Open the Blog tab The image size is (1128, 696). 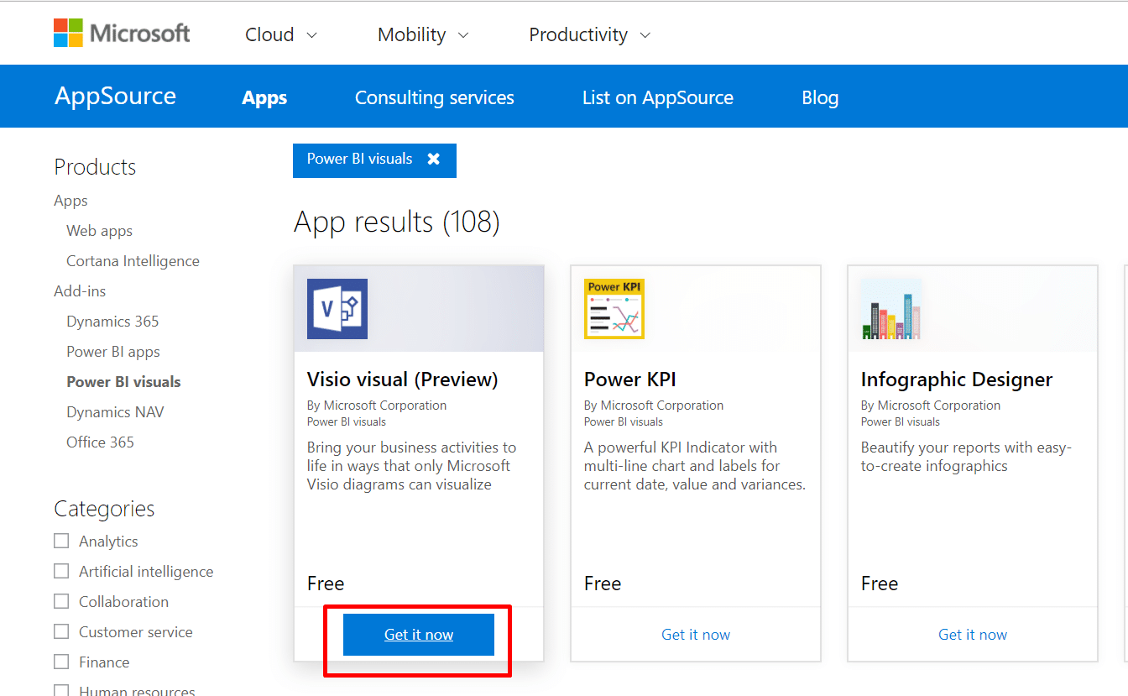(820, 97)
